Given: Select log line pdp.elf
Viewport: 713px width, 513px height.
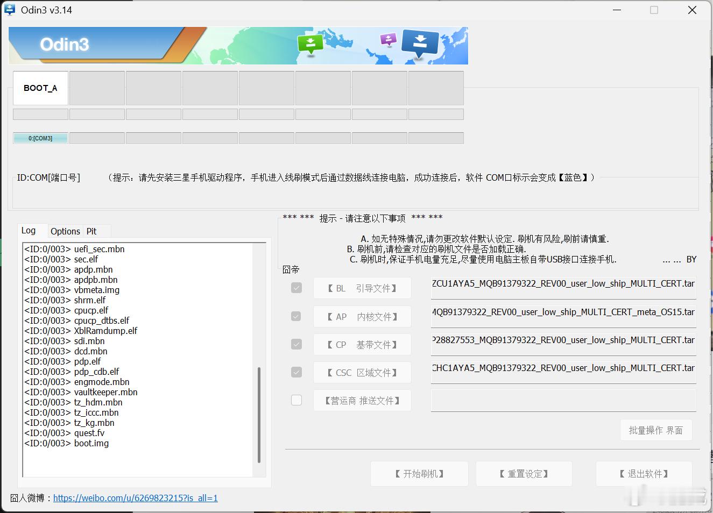Looking at the screenshot, I should (x=62, y=361).
